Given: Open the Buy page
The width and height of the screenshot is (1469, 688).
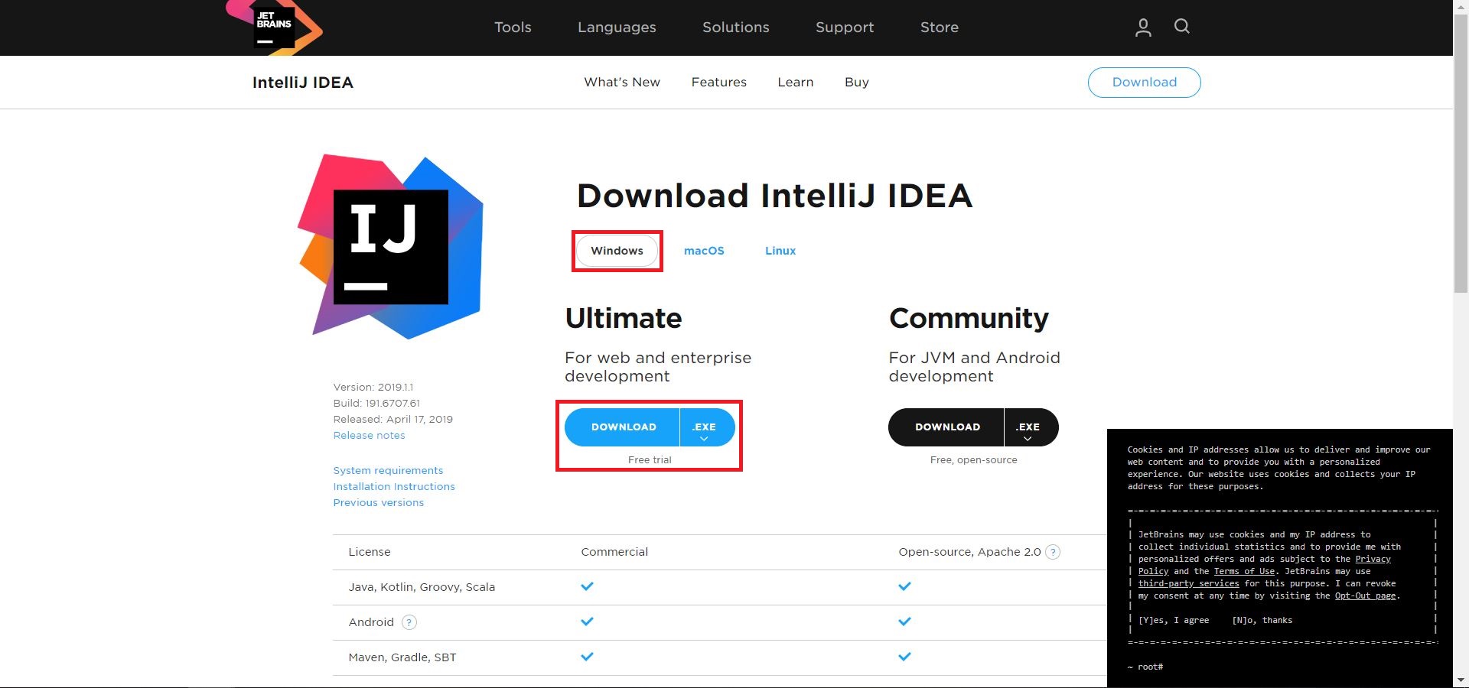Looking at the screenshot, I should tap(857, 82).
